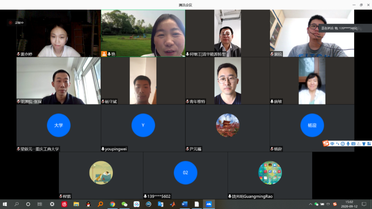Open the Sogou skin shirt icon
This screenshot has height=209, width=372.
364,144
